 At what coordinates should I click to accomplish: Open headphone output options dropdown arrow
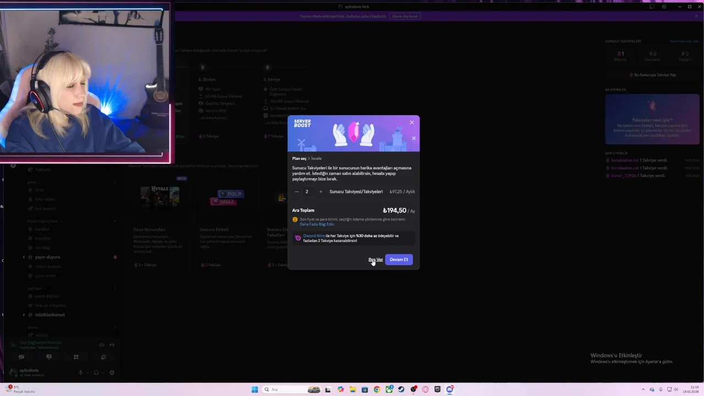pos(103,373)
